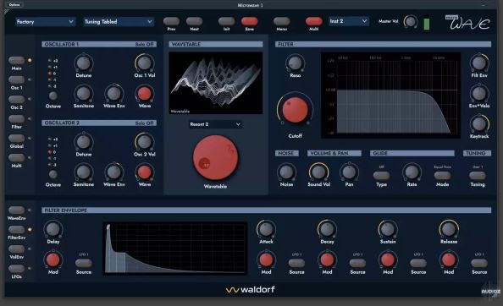Screen dimensions: 503x306
Task: Open the LFOs page from the sidebar
Action: 16,269
